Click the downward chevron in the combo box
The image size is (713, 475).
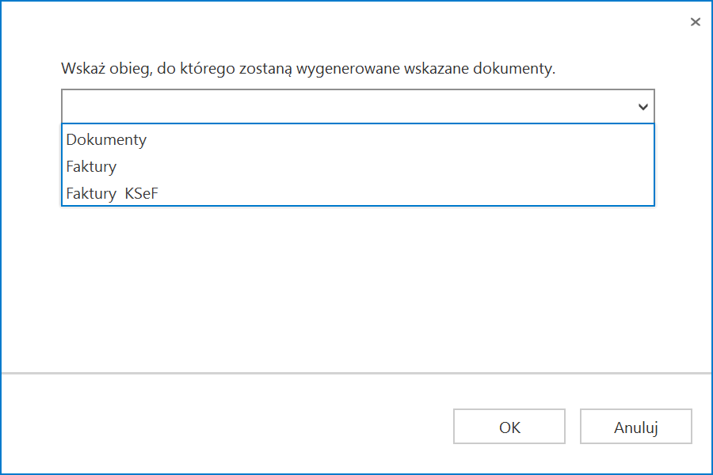(643, 107)
